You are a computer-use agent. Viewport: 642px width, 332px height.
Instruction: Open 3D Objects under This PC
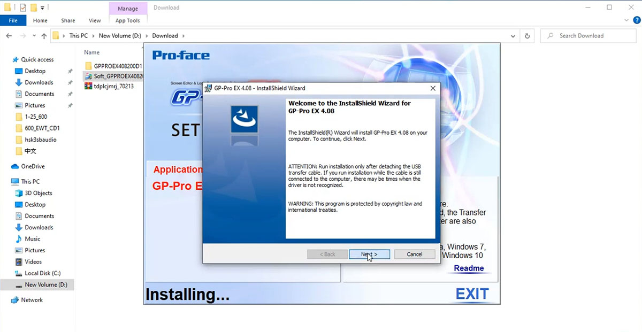pos(39,193)
